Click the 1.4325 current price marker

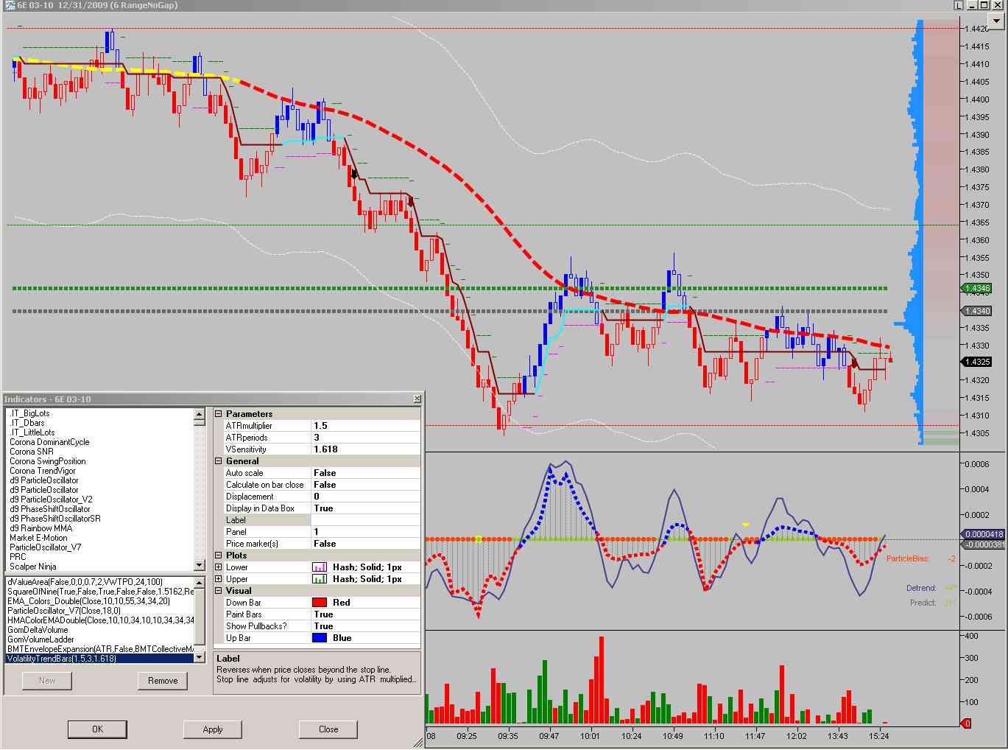coord(977,362)
